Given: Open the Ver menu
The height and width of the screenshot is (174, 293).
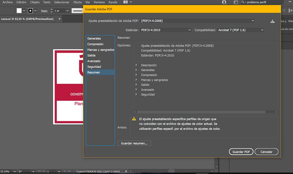Looking at the screenshot, I should click(x=88, y=2).
